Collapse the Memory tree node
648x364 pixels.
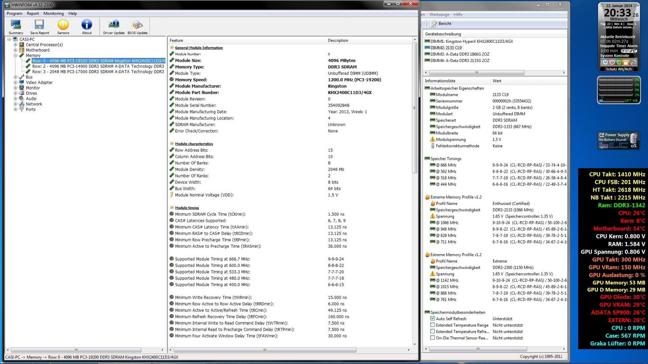15,55
